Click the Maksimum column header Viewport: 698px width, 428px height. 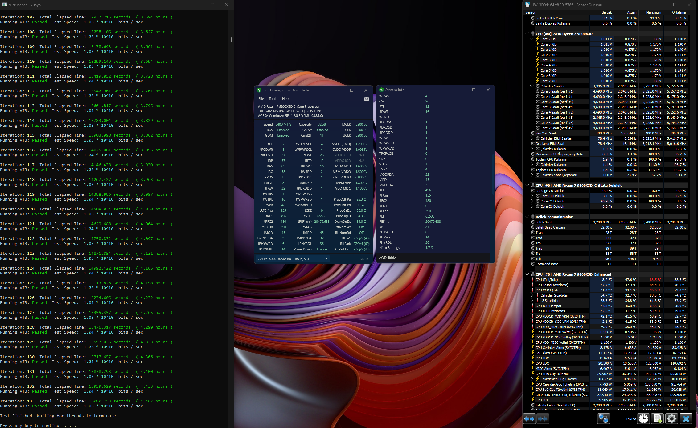click(651, 12)
